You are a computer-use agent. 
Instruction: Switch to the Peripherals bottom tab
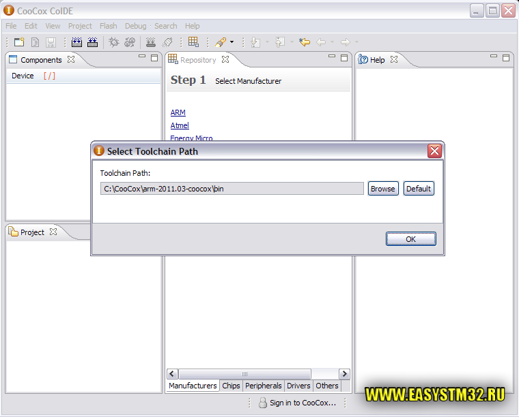[x=264, y=386]
